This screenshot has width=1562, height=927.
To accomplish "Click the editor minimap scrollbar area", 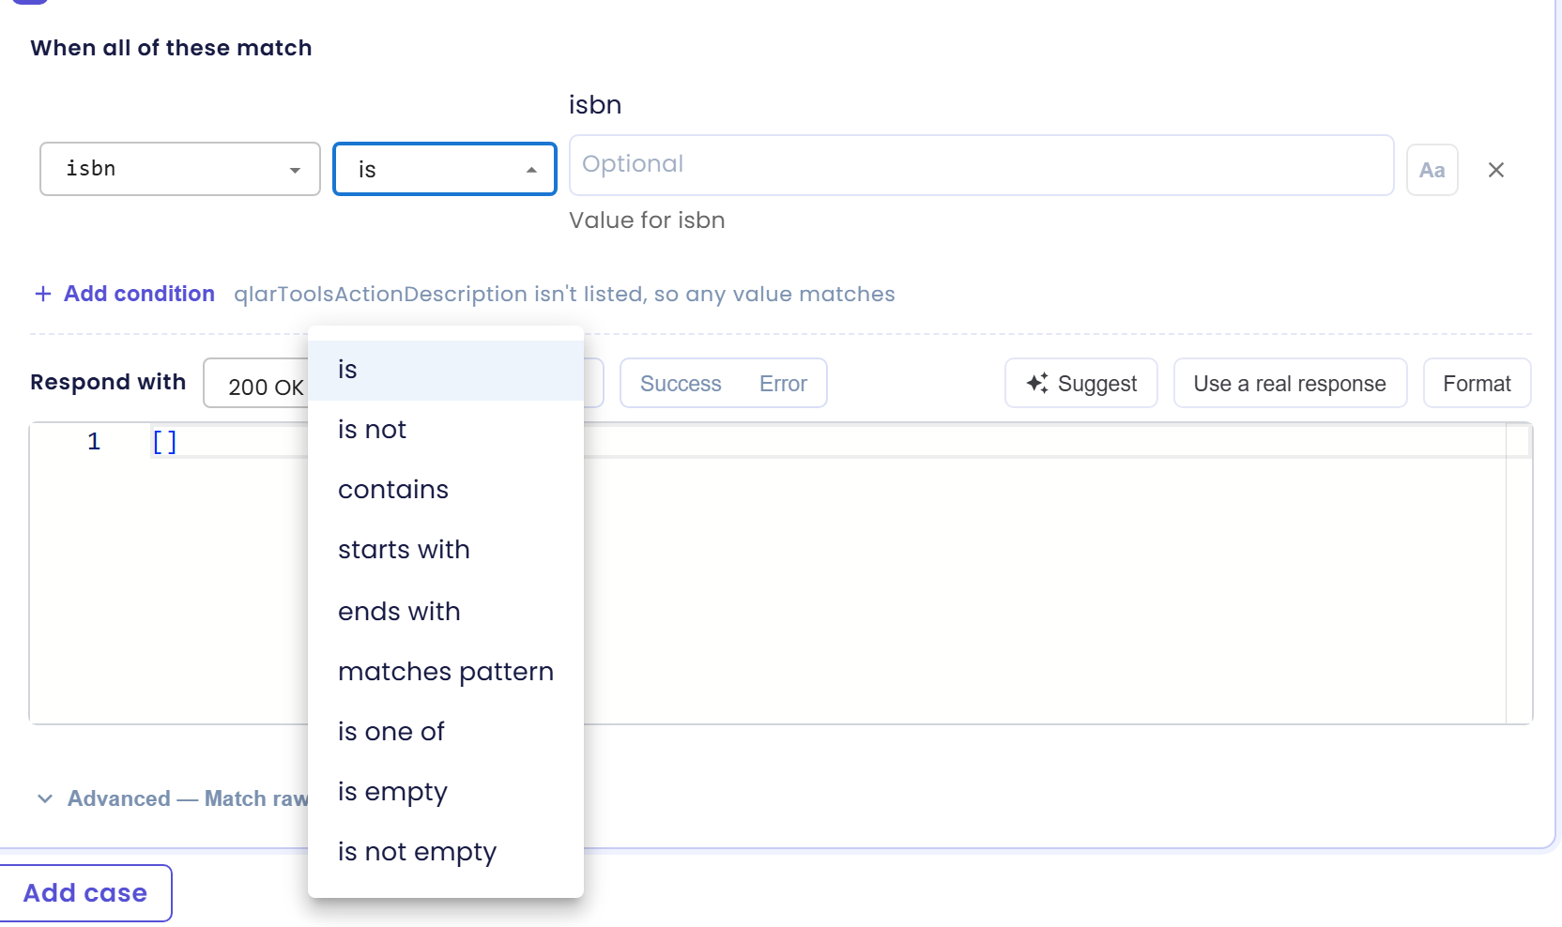I will [x=1518, y=572].
